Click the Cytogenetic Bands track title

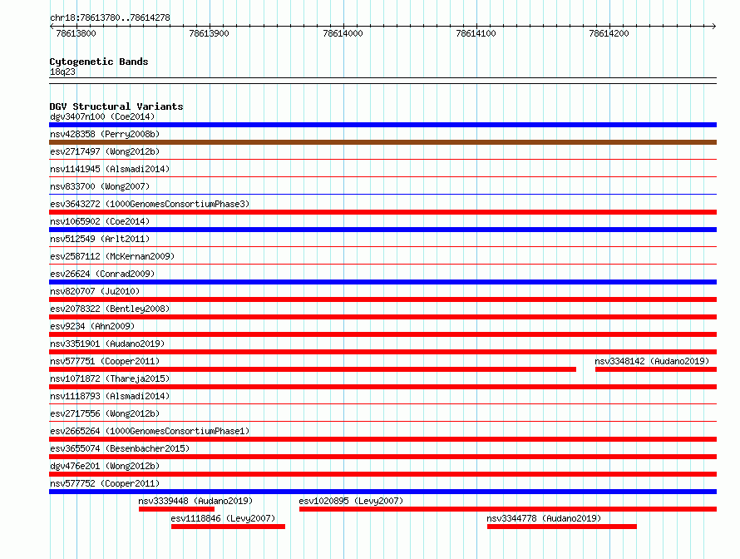point(99,62)
